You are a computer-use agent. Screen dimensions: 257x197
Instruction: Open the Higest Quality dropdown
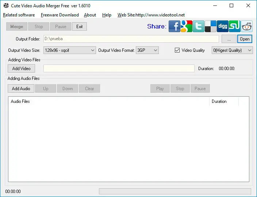(232, 50)
